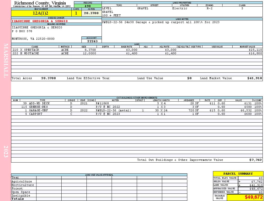Click OBLDG VALUE amount $7,762 in summary

(257, 182)
